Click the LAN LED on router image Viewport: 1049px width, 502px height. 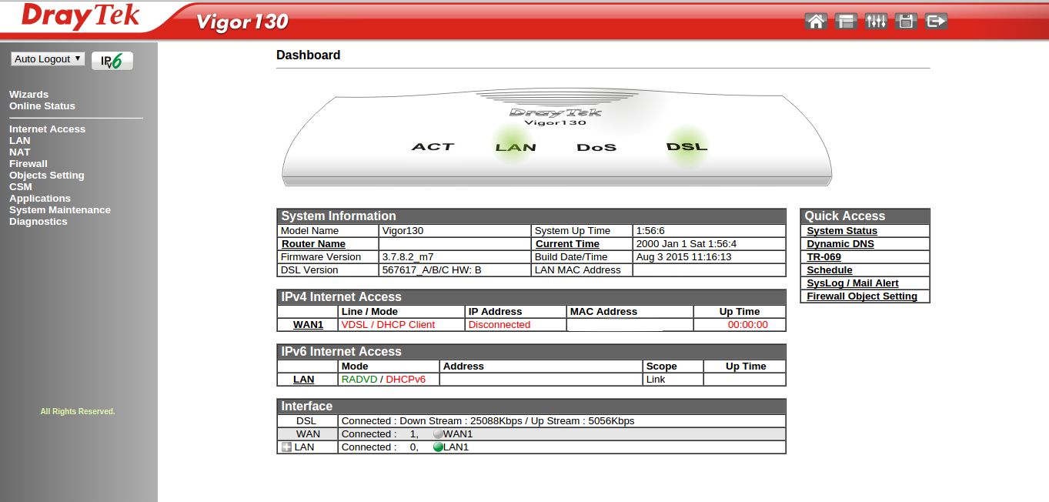pos(515,146)
